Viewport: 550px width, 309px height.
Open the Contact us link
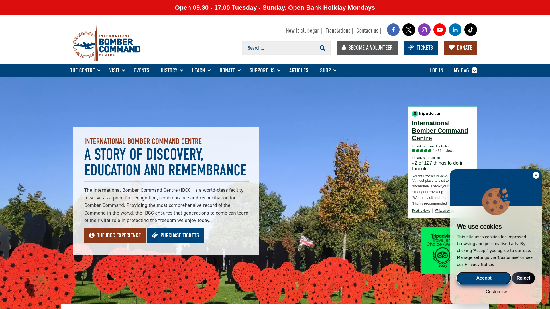click(x=367, y=31)
